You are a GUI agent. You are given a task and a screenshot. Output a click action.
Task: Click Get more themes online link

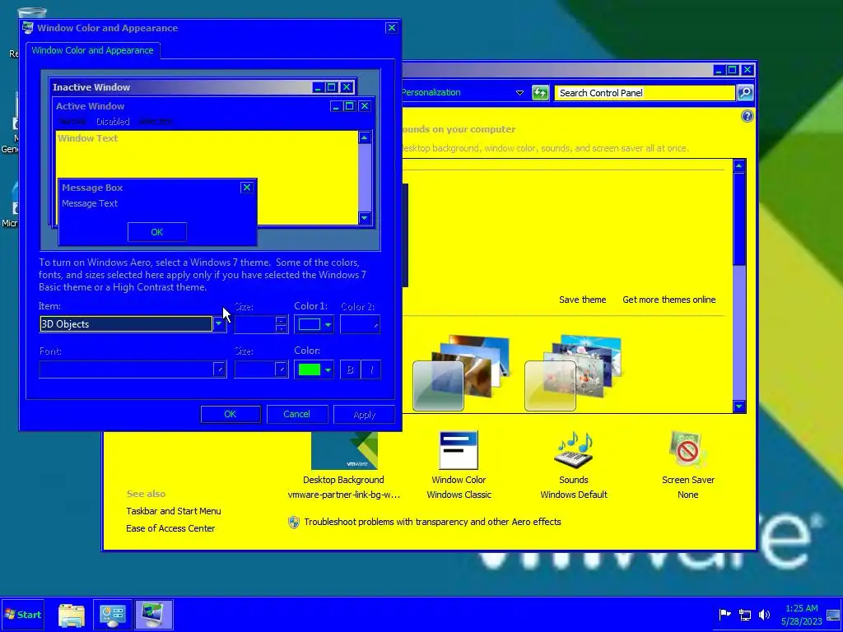click(x=668, y=300)
